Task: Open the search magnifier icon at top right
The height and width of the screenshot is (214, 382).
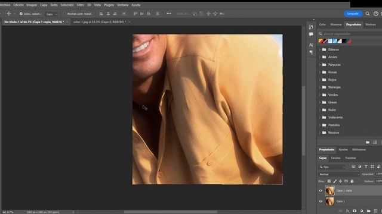Action: pos(368,14)
